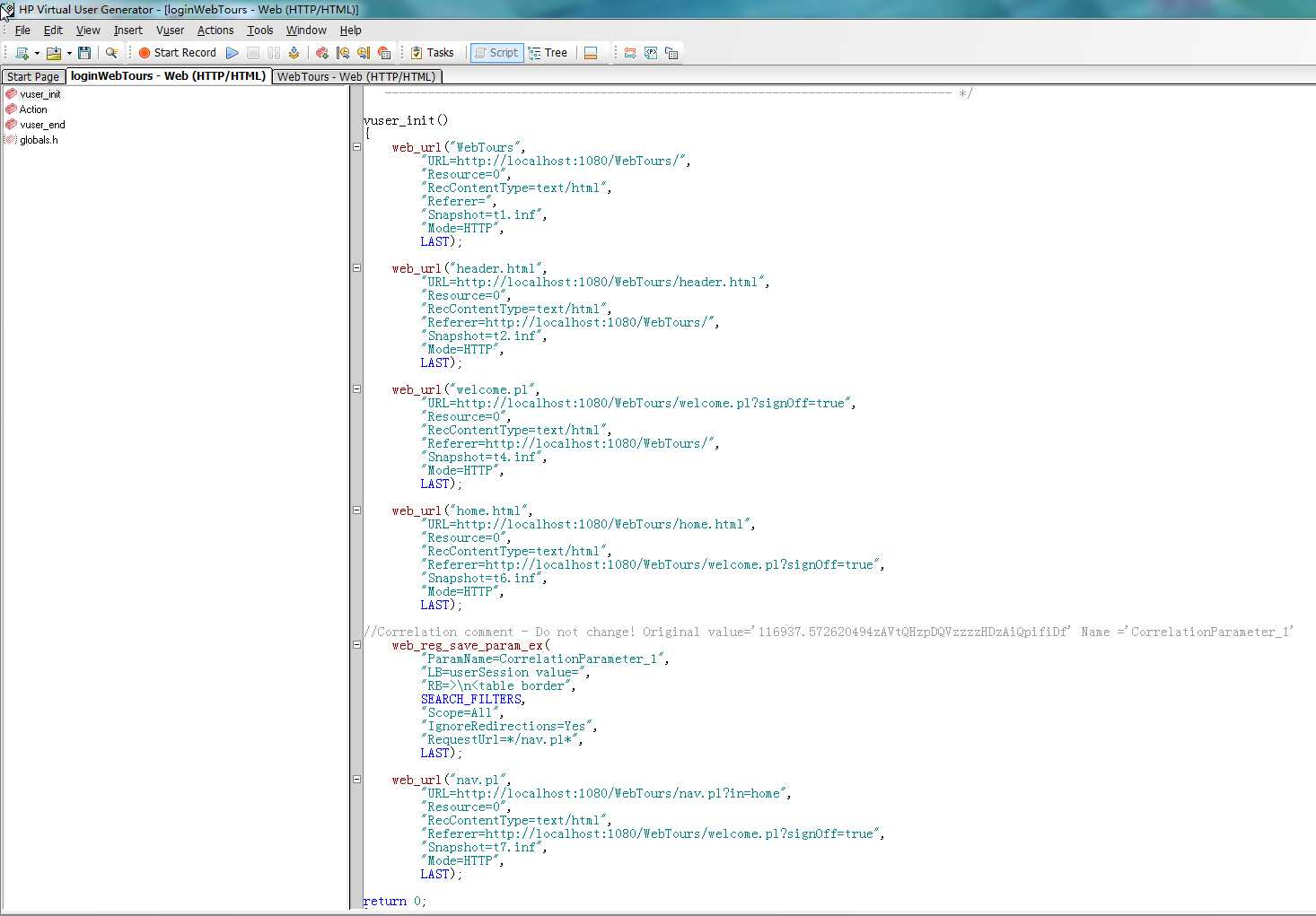
Task: Open the Actions menu
Action: coord(215,31)
